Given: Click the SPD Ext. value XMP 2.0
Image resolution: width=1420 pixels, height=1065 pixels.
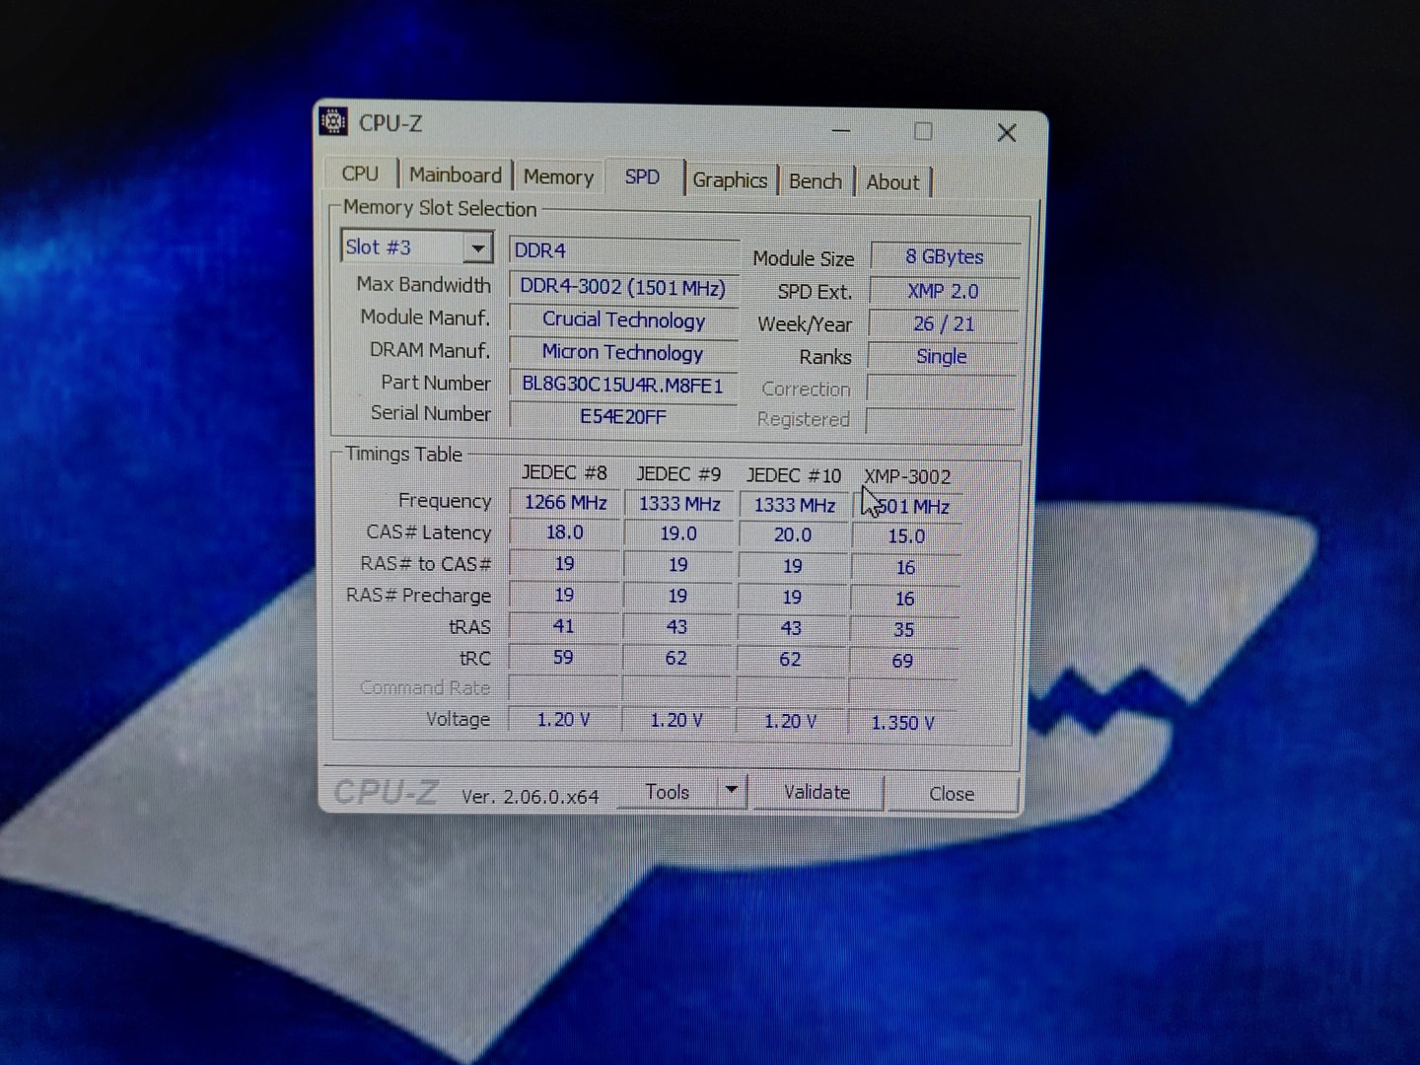Looking at the screenshot, I should pyautogui.click(x=944, y=291).
